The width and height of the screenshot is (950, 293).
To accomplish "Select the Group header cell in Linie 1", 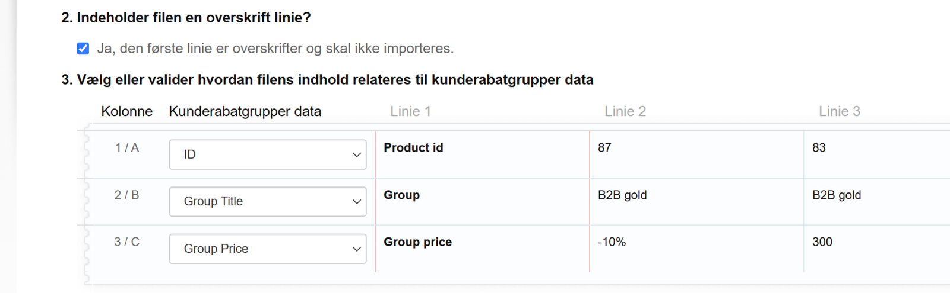I will click(401, 195).
